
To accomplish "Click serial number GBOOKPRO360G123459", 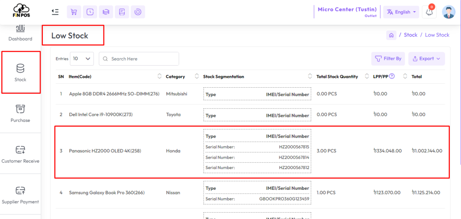I will click(285, 199).
